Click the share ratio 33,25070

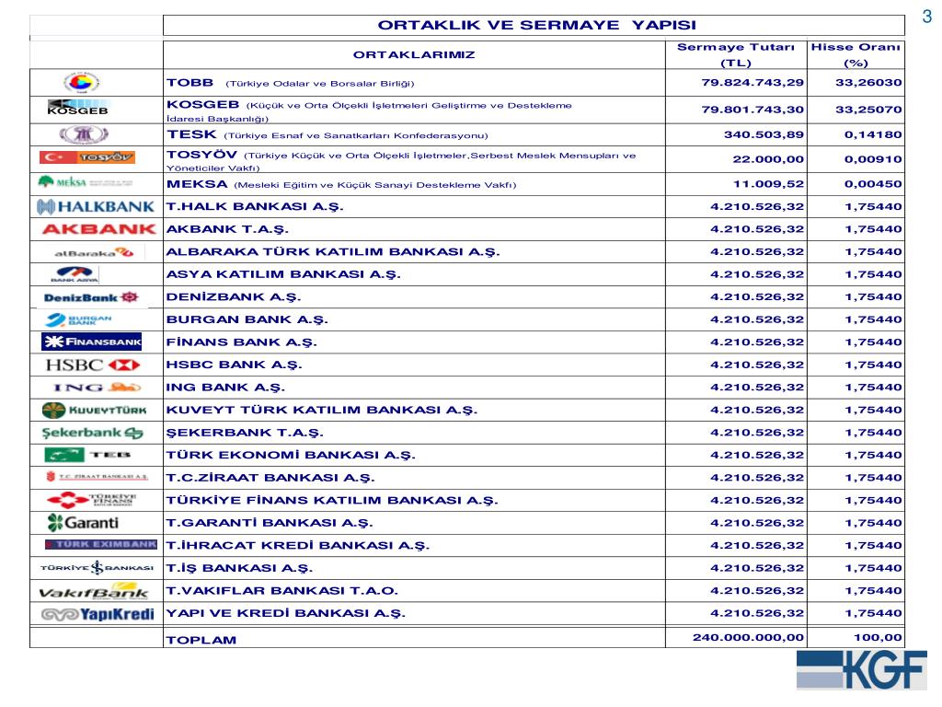(x=868, y=110)
